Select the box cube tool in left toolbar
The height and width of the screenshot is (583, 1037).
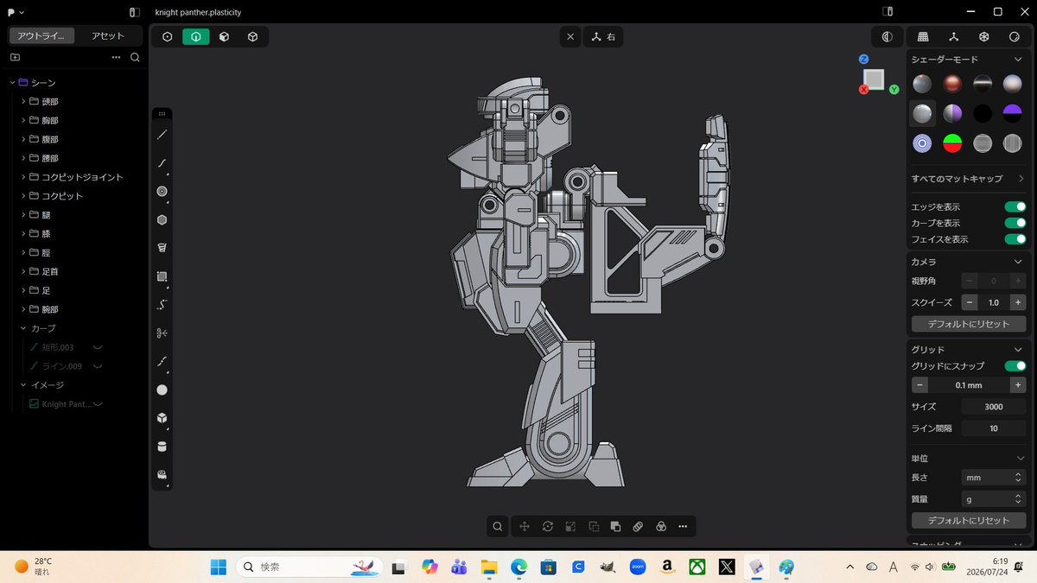click(162, 418)
